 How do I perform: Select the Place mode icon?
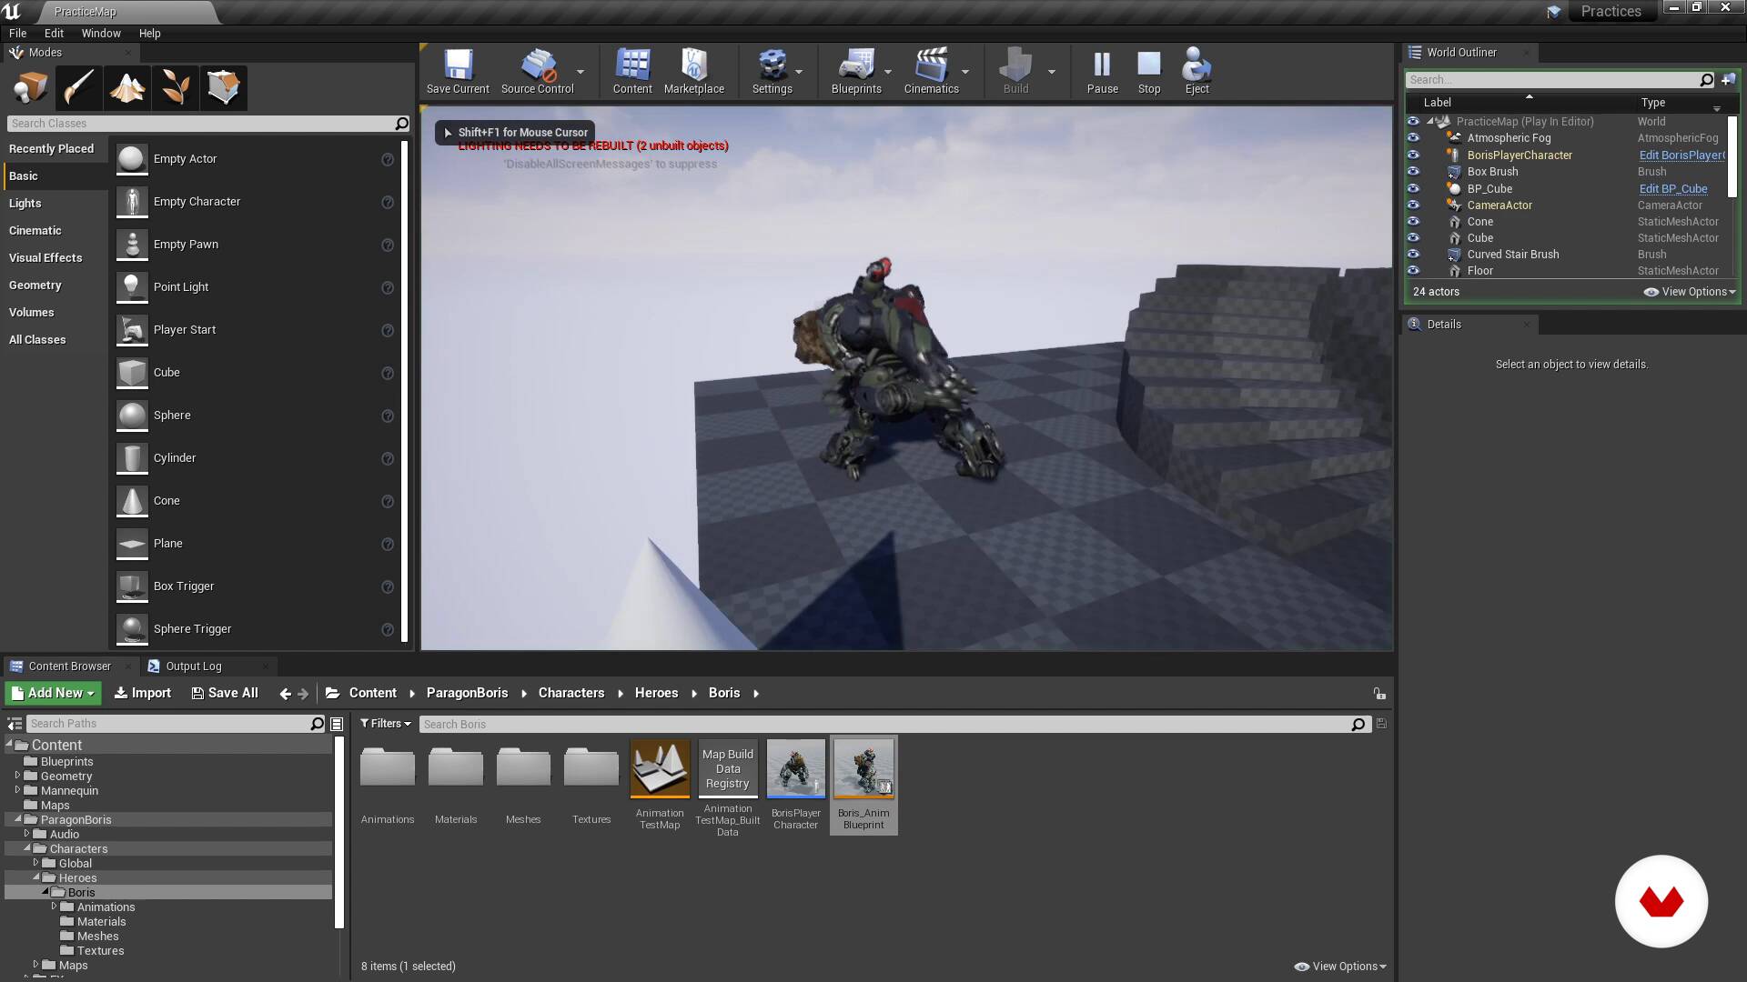[30, 88]
